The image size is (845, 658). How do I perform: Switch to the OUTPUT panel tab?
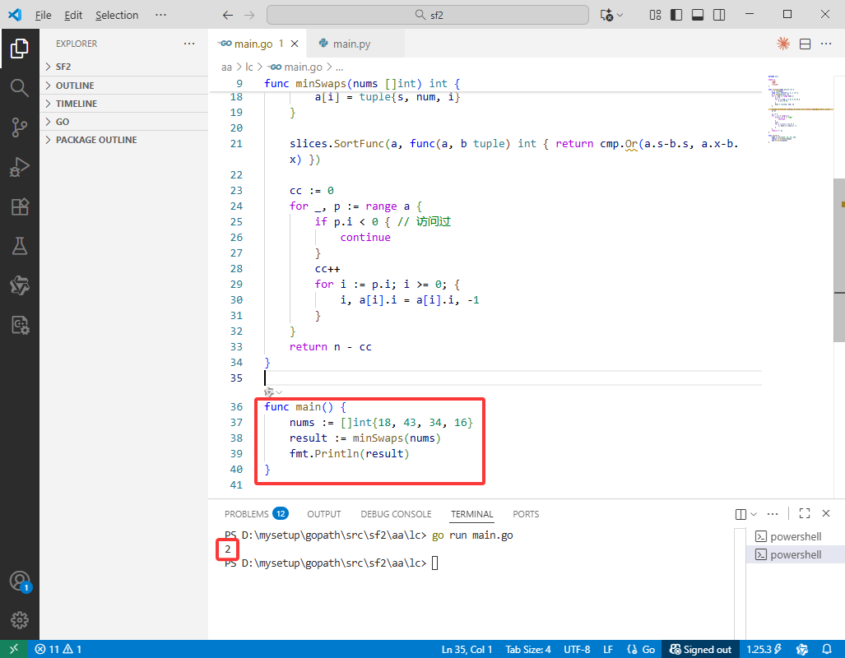(x=324, y=513)
